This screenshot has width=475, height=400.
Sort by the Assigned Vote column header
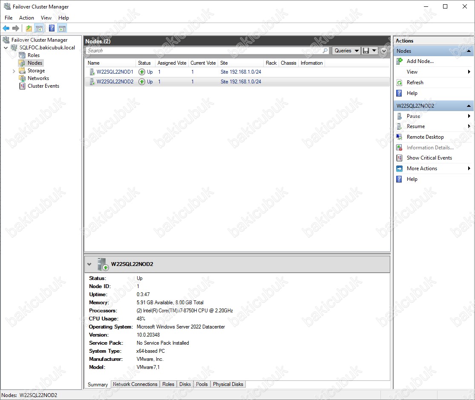click(172, 63)
